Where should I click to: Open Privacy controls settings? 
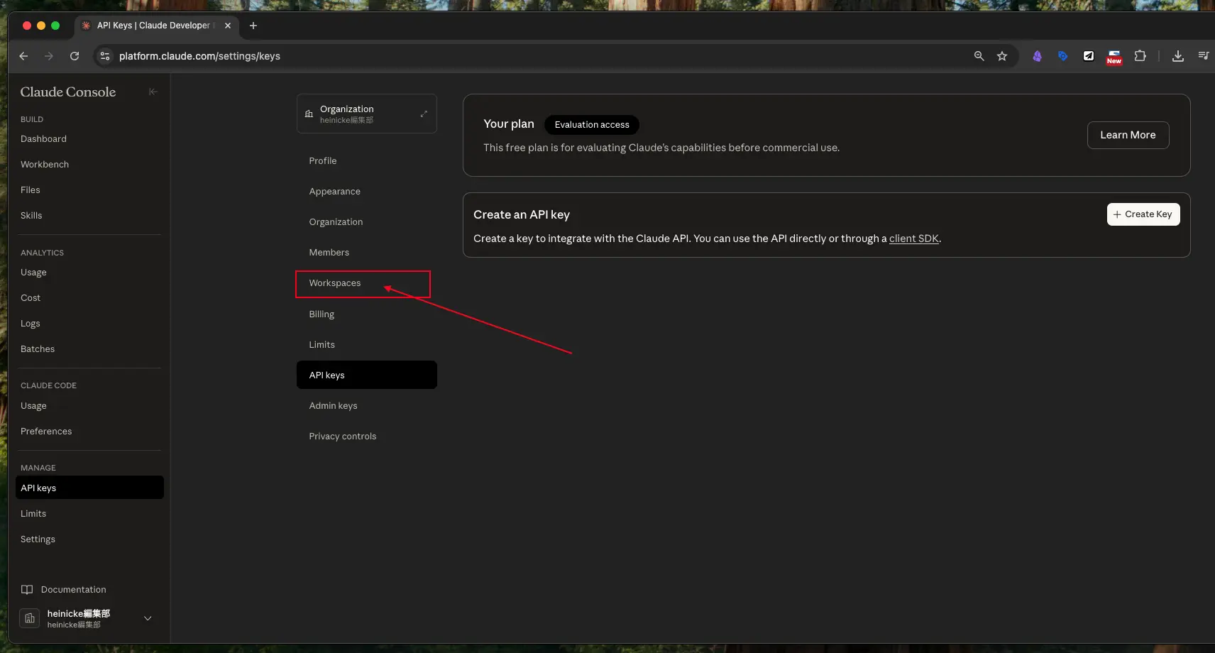tap(342, 437)
